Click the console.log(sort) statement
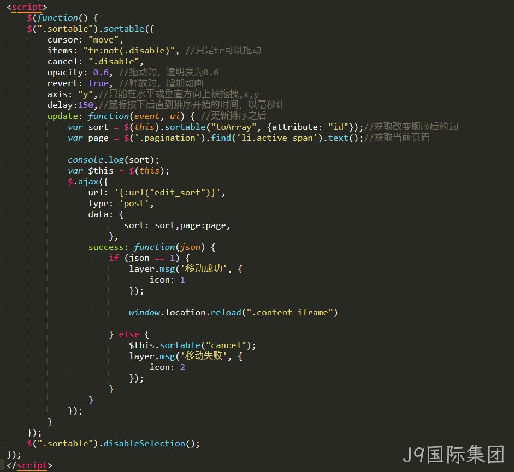This screenshot has width=514, height=472. [x=114, y=159]
